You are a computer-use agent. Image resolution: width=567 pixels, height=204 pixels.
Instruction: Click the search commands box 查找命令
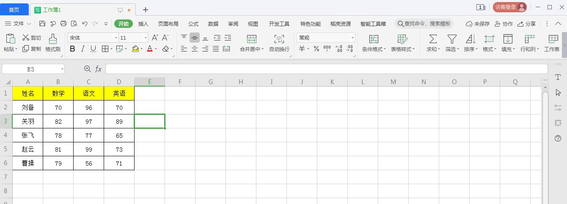(x=424, y=24)
